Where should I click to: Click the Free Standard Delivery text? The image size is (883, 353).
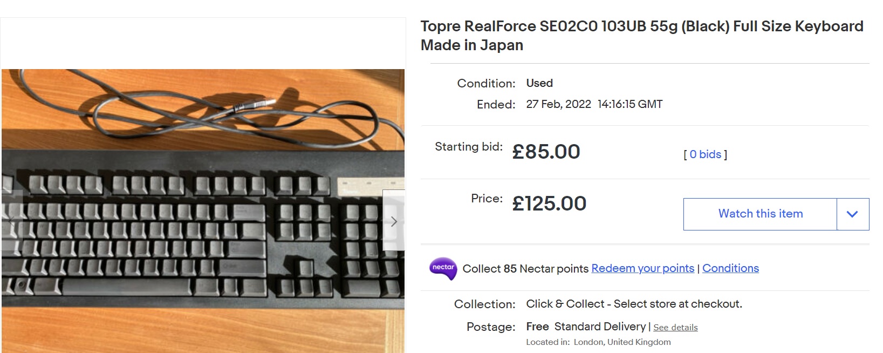tap(585, 327)
